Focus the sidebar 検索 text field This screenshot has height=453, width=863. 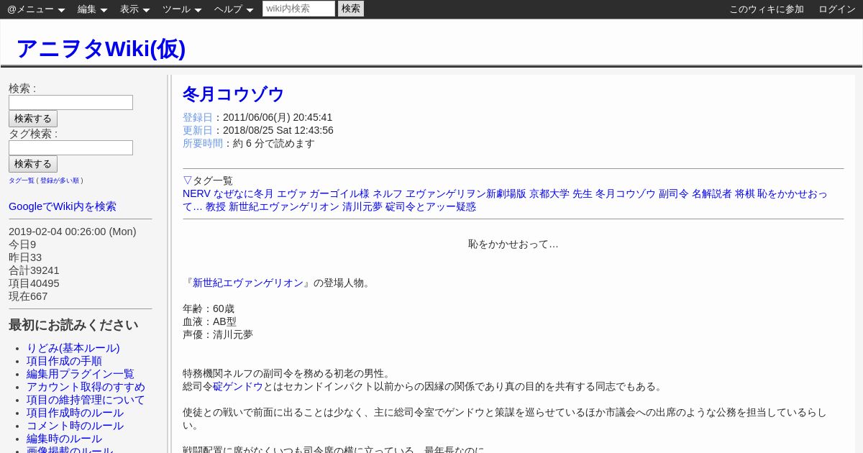click(70, 102)
